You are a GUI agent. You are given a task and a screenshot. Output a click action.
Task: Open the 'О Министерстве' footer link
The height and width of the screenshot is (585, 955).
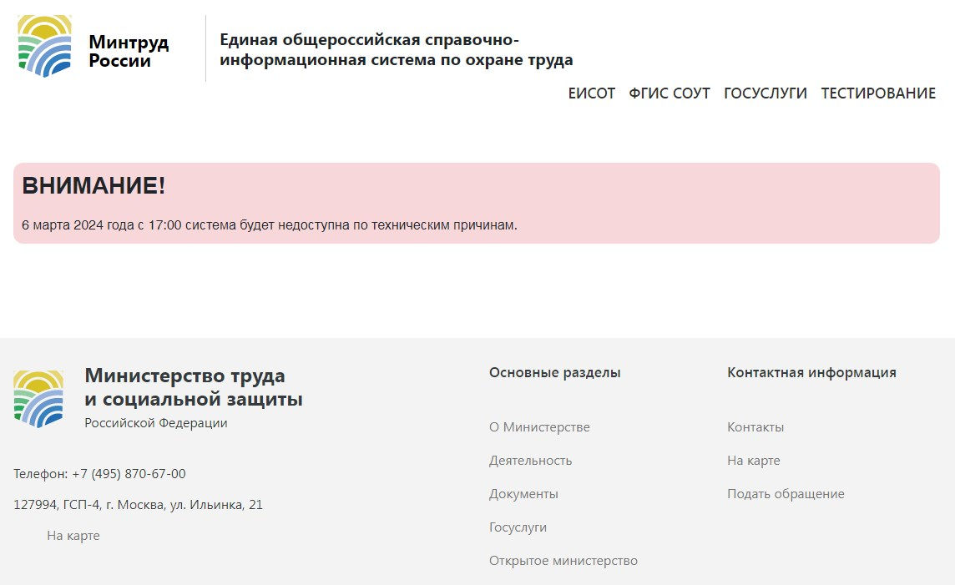click(x=539, y=427)
